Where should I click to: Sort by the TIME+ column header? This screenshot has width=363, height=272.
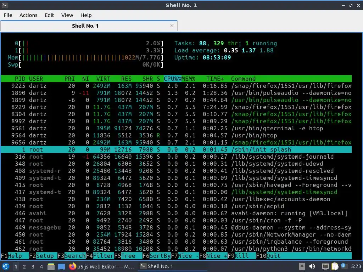[x=215, y=79]
